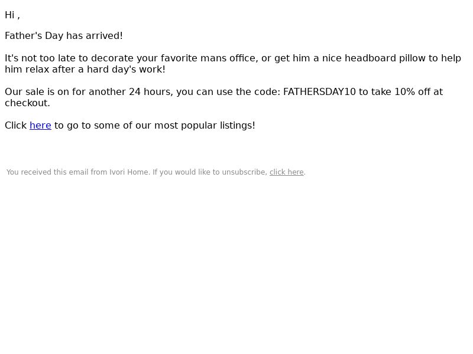Click the 'most popular listings!' text
The width and height of the screenshot is (473, 354).
205,126
